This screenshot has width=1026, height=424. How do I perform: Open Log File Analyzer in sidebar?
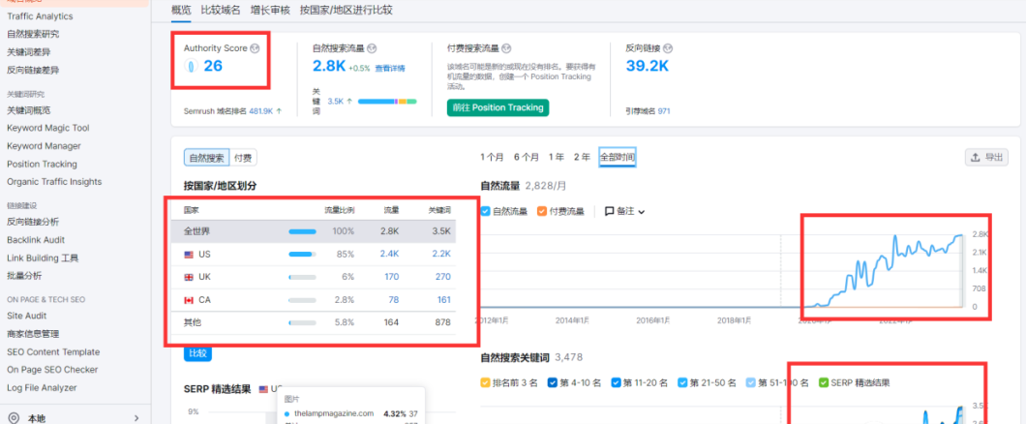[42, 388]
